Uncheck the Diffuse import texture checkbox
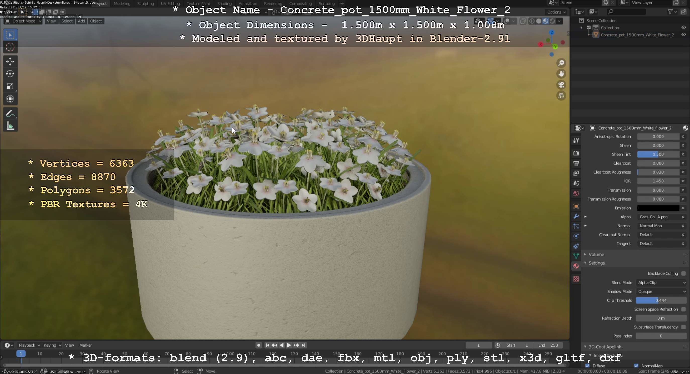This screenshot has width=690, height=374. pyautogui.click(x=587, y=366)
